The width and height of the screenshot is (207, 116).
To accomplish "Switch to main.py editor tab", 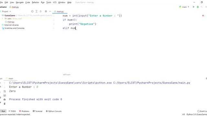I will [x=59, y=12].
